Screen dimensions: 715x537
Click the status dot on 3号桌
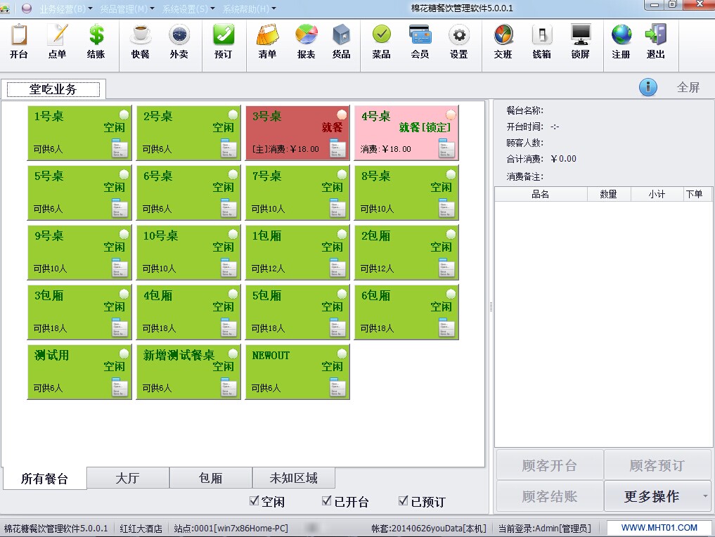point(342,115)
